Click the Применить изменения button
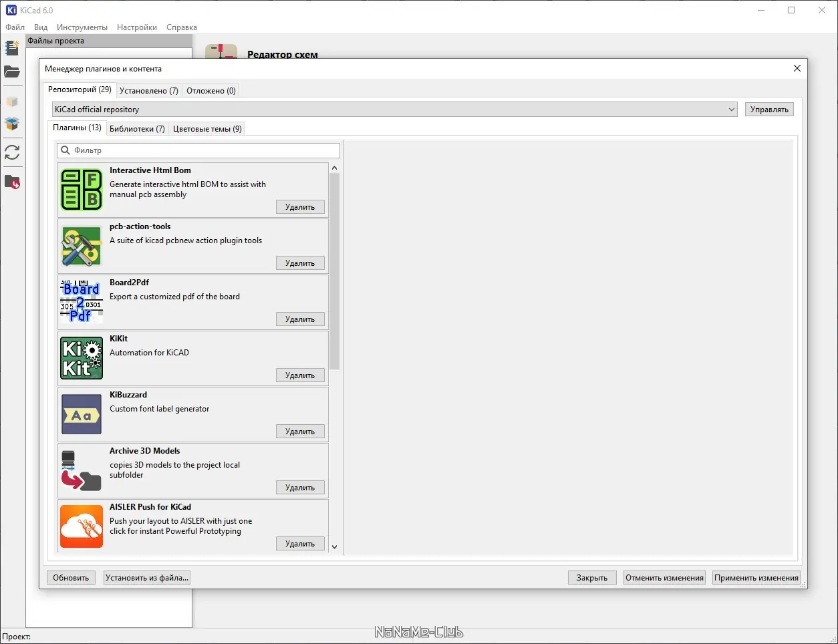Viewport: 838px width, 644px height. click(x=756, y=578)
